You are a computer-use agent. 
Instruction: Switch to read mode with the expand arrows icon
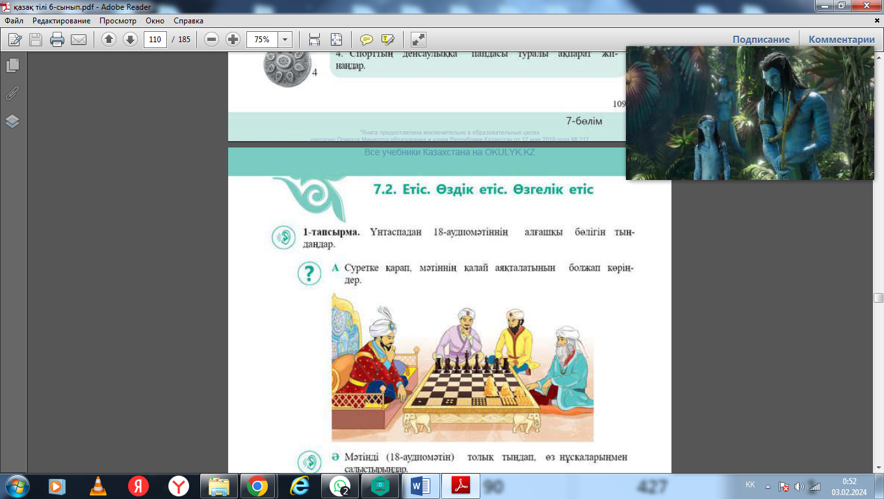pos(419,40)
